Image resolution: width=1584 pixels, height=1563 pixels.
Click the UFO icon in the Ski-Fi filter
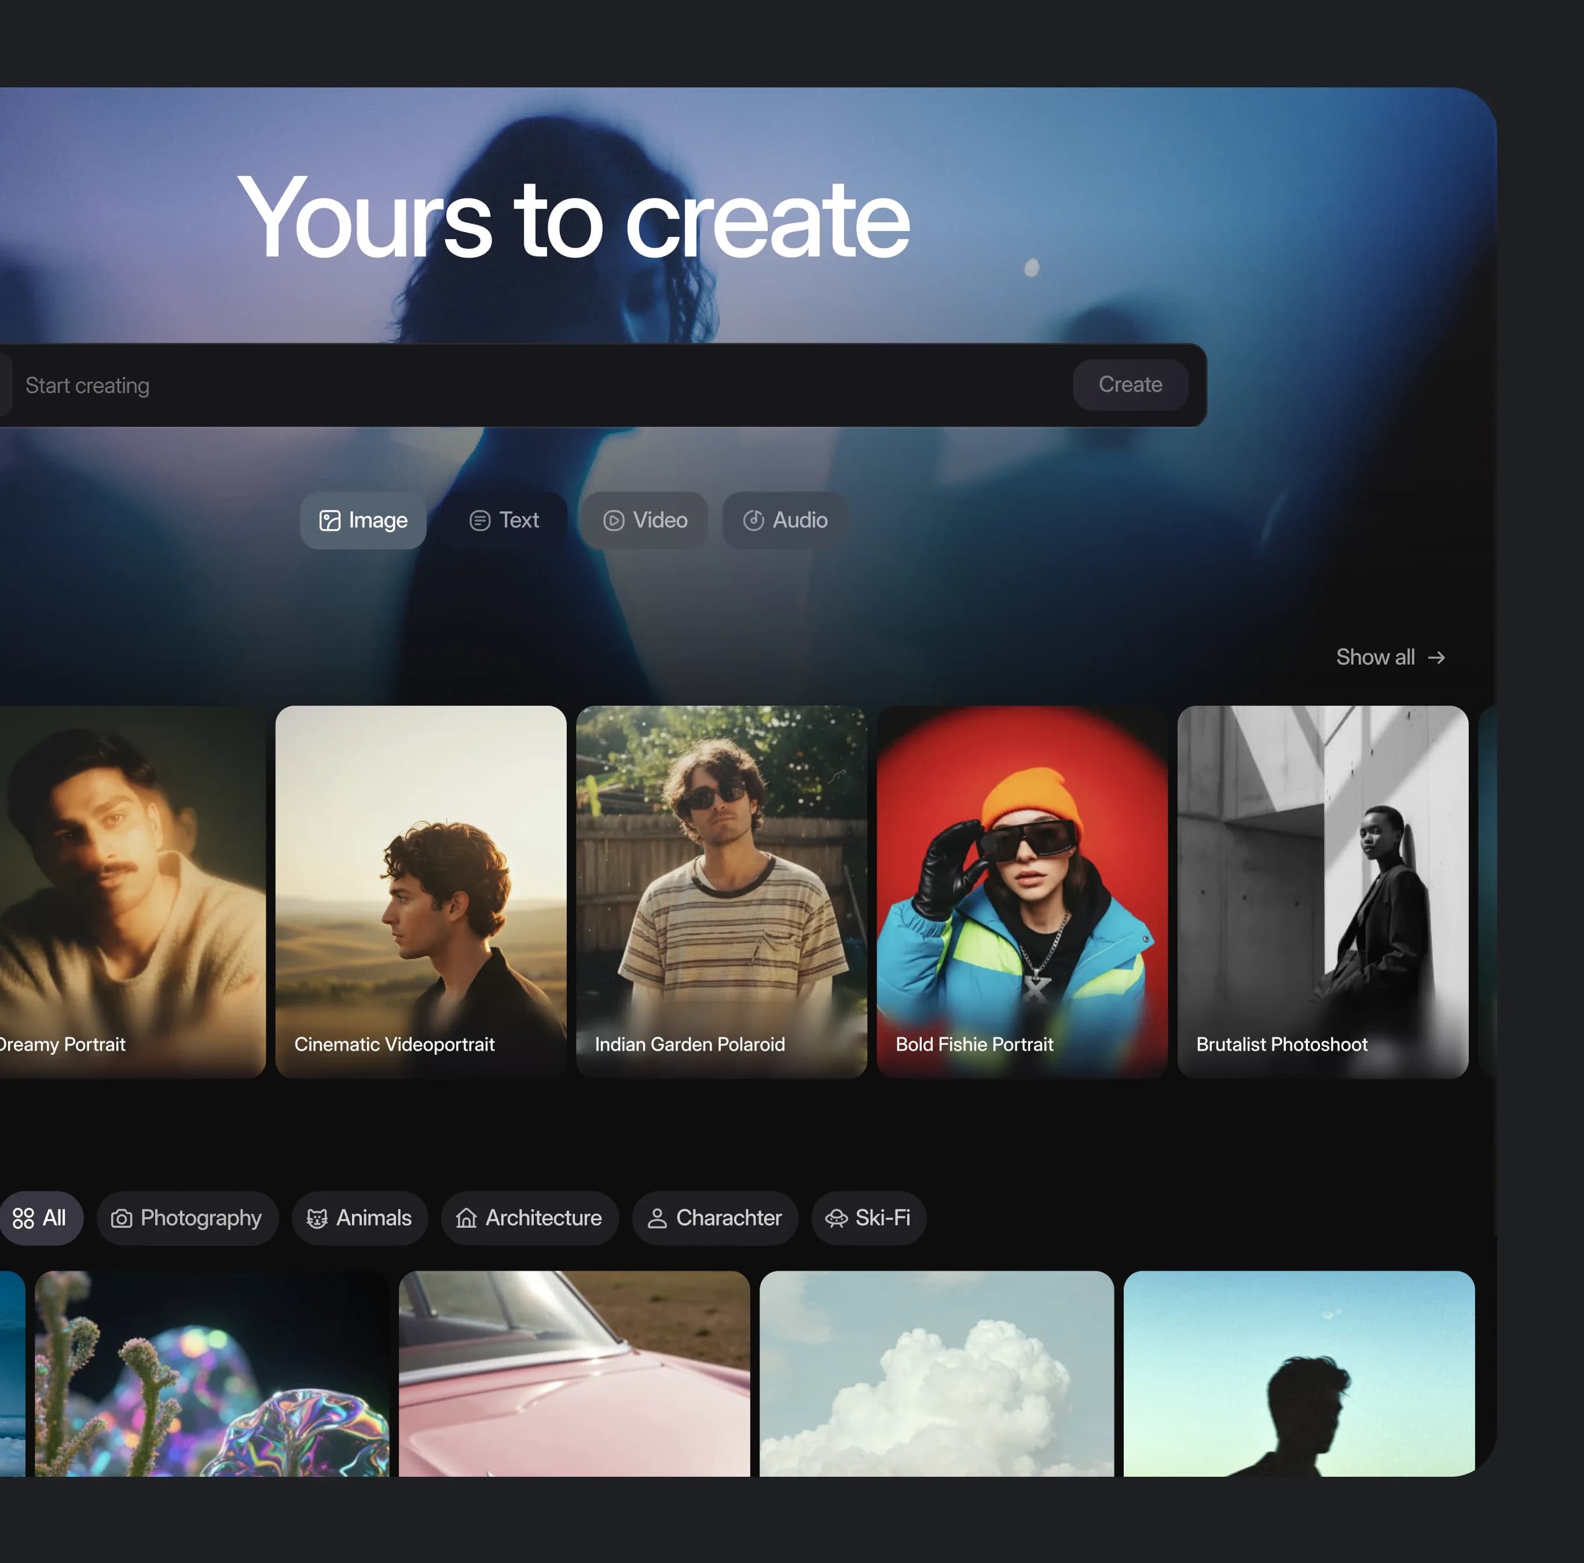[x=836, y=1218]
